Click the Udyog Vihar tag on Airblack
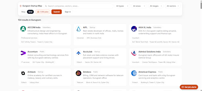202x91 pixels. click(34, 82)
